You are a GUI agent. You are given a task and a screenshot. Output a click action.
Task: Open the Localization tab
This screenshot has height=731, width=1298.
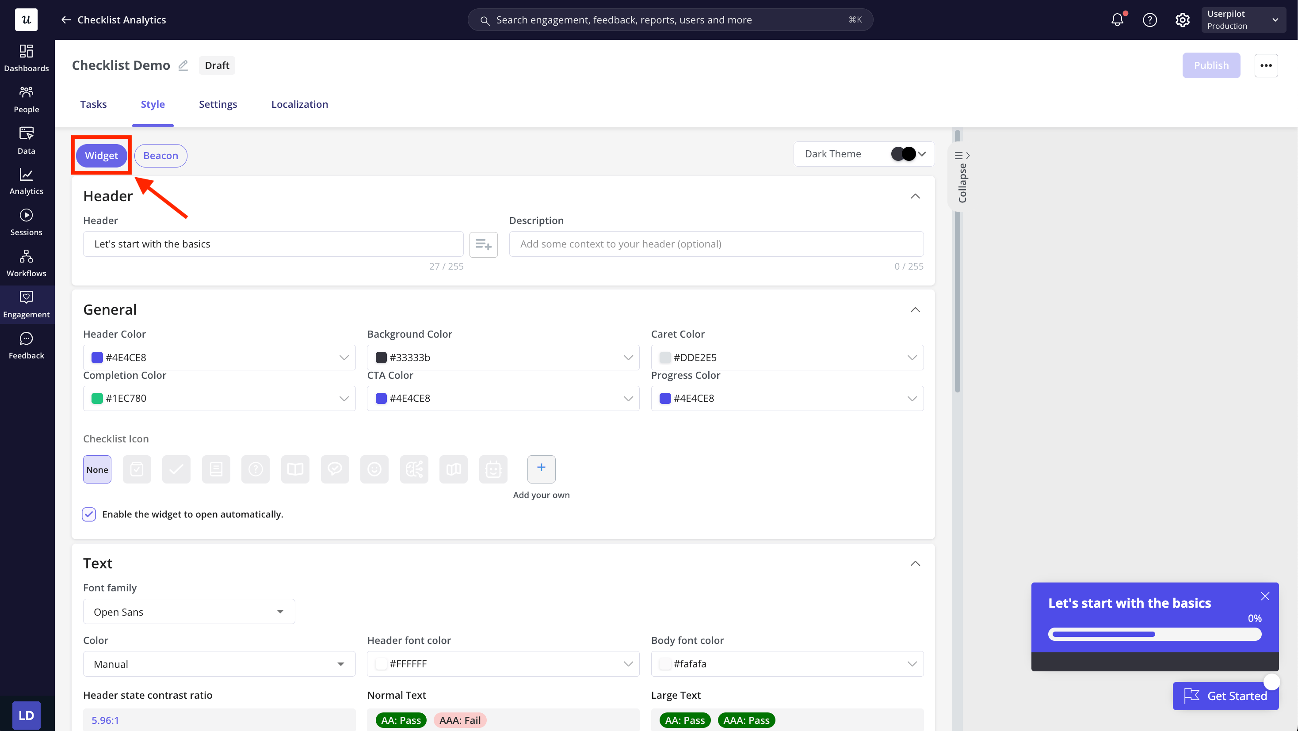pos(299,104)
